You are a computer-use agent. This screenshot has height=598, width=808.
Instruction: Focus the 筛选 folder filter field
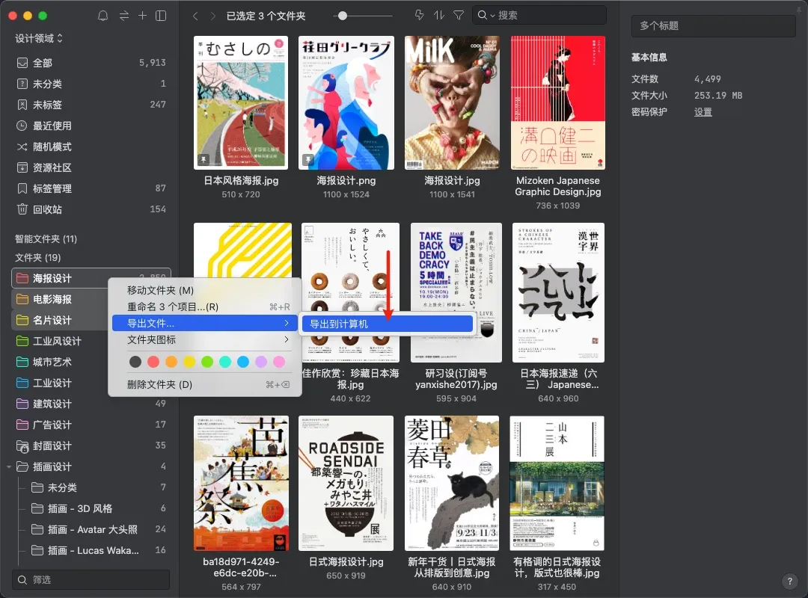click(91, 580)
